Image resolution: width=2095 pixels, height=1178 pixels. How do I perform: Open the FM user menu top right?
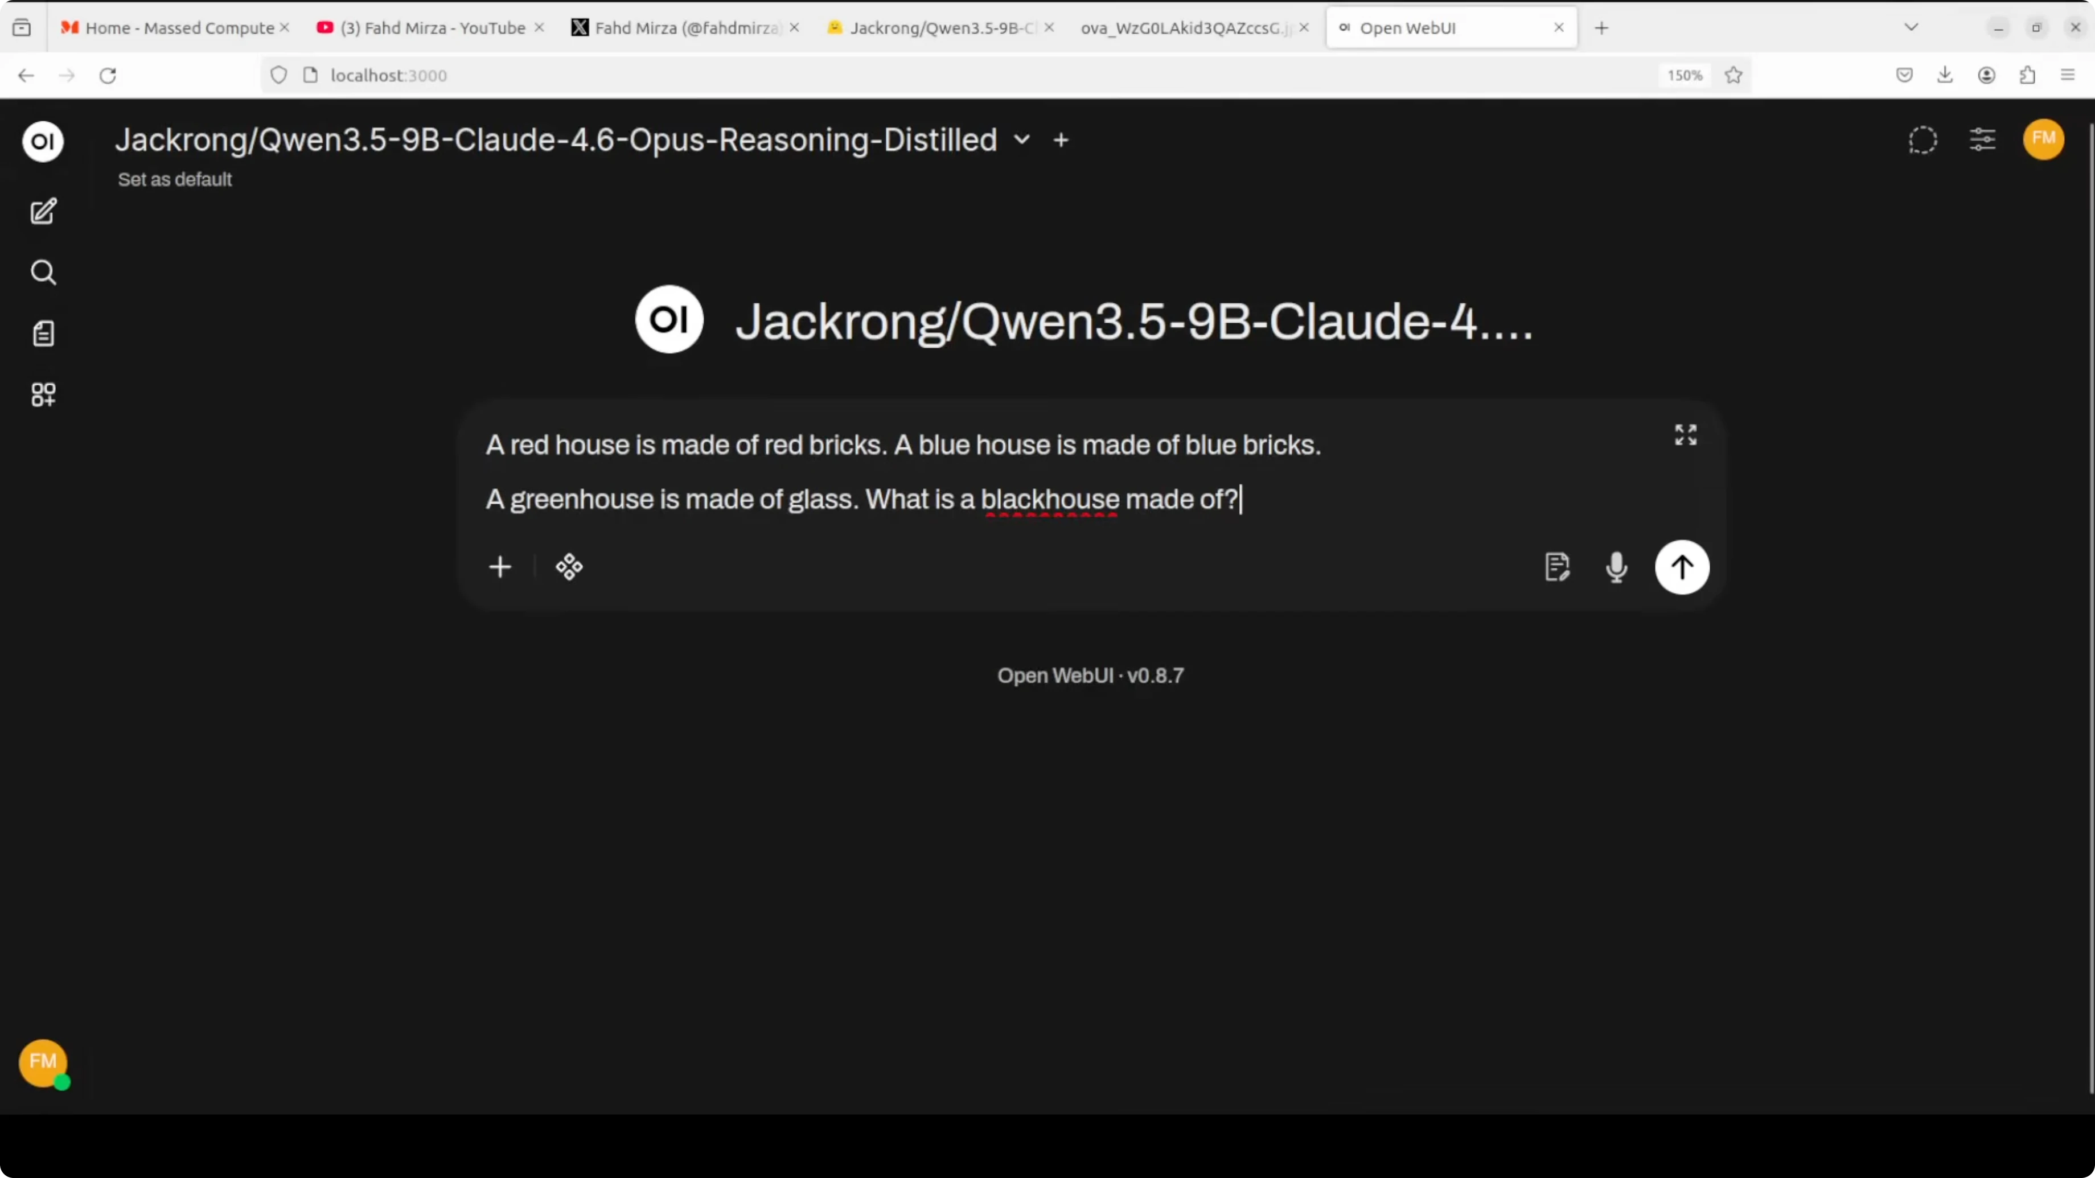[x=2043, y=139]
